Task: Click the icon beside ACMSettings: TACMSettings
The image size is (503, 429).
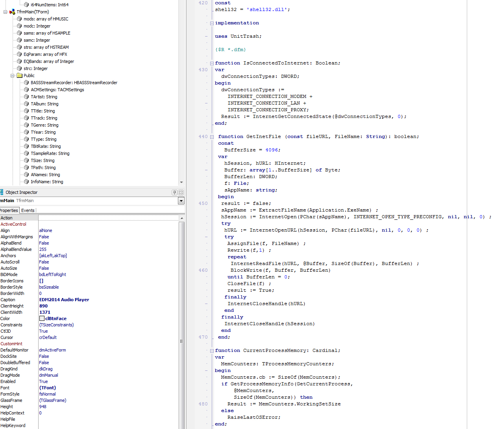Action: [x=26, y=90]
